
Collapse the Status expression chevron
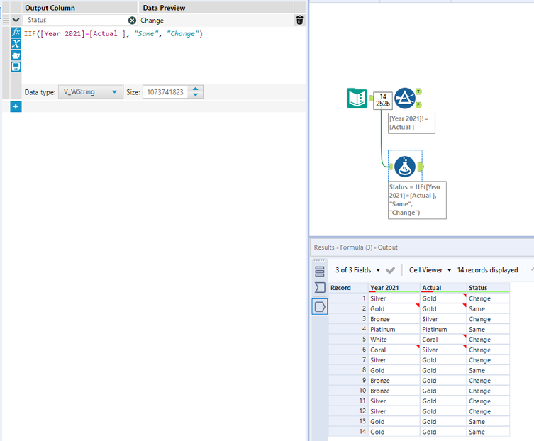[x=16, y=21]
